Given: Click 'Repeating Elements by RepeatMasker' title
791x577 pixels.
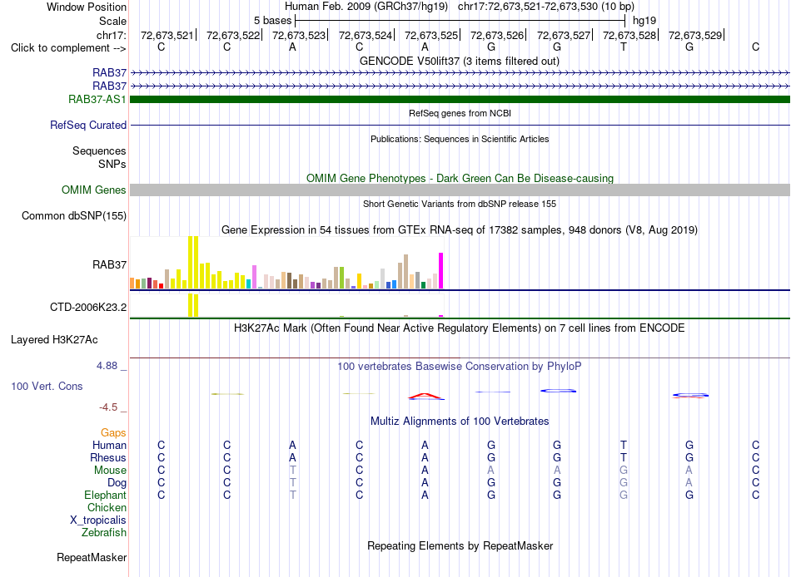Looking at the screenshot, I should 460,545.
